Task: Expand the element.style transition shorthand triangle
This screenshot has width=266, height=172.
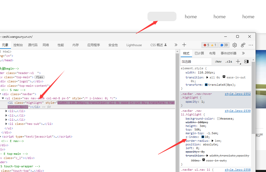Action: [207, 77]
